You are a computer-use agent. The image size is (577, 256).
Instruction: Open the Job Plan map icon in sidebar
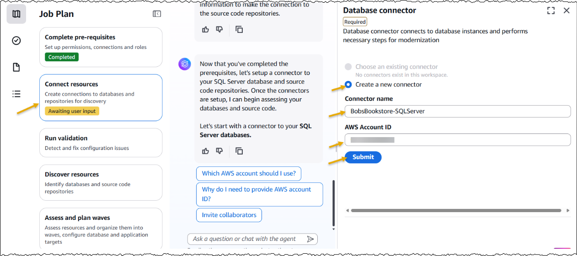point(16,14)
